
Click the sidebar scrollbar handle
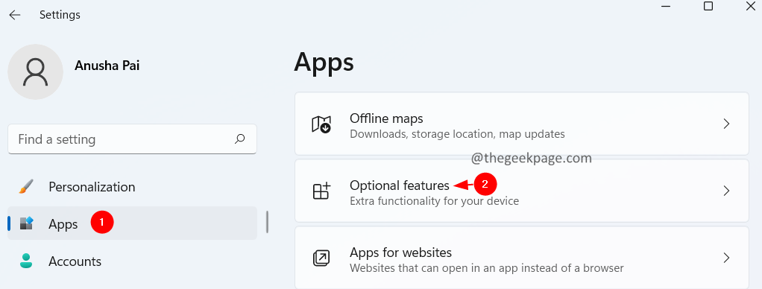[267, 223]
